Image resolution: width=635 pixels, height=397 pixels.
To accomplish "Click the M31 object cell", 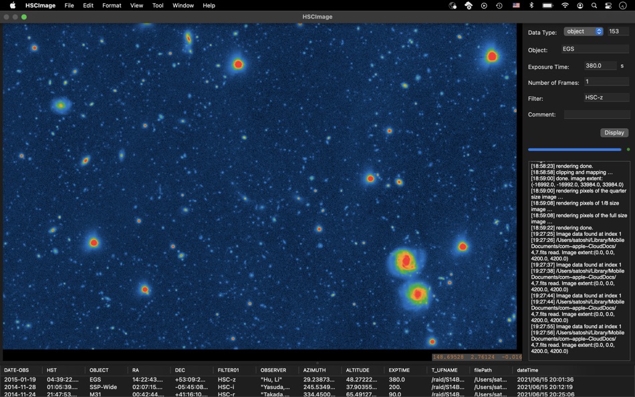I will (95, 394).
